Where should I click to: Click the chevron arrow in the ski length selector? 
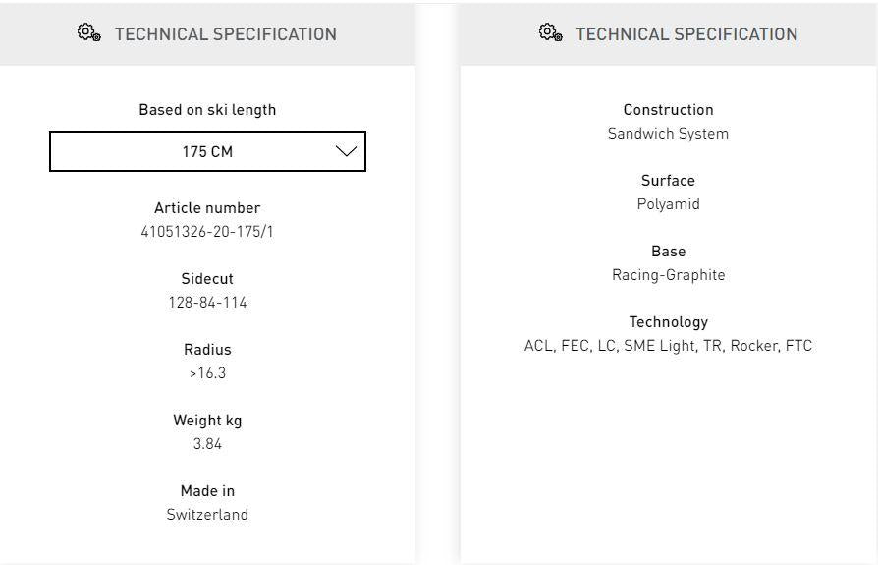(347, 151)
